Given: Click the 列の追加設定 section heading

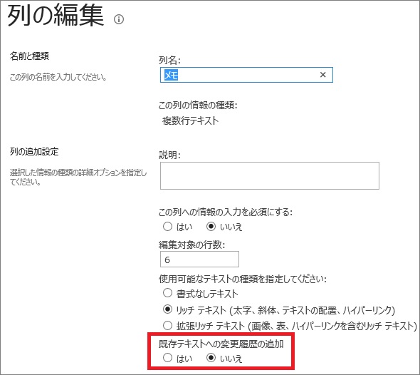Looking at the screenshot, I should point(34,152).
